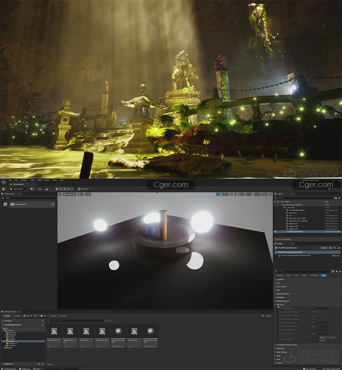
Task: Open the Platforms dropdown
Action: point(84,189)
